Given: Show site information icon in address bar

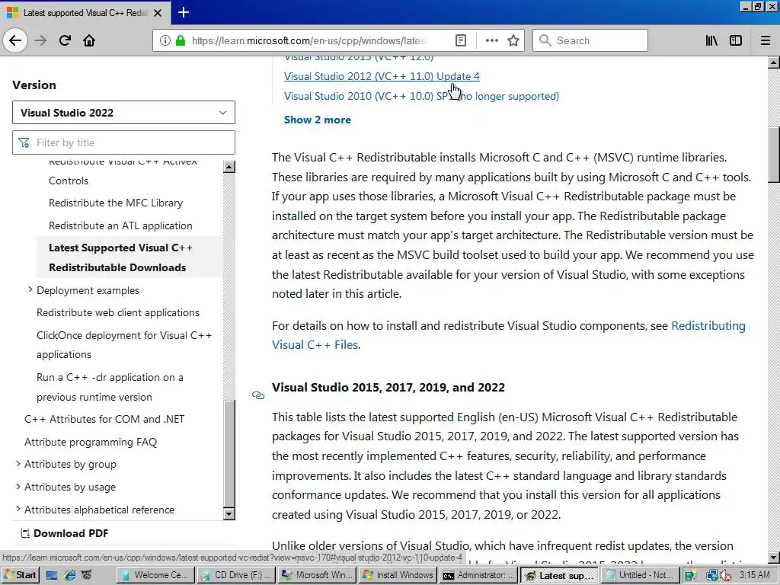Looking at the screenshot, I should pos(165,40).
